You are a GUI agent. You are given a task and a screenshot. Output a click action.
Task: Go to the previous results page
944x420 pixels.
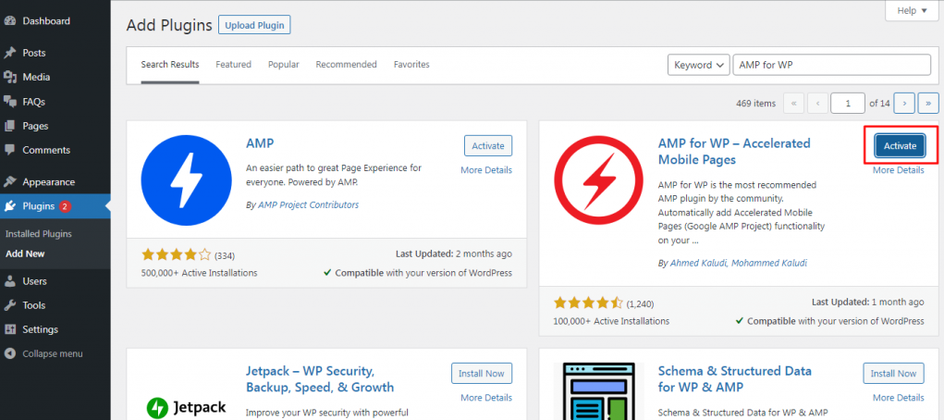pyautogui.click(x=817, y=103)
